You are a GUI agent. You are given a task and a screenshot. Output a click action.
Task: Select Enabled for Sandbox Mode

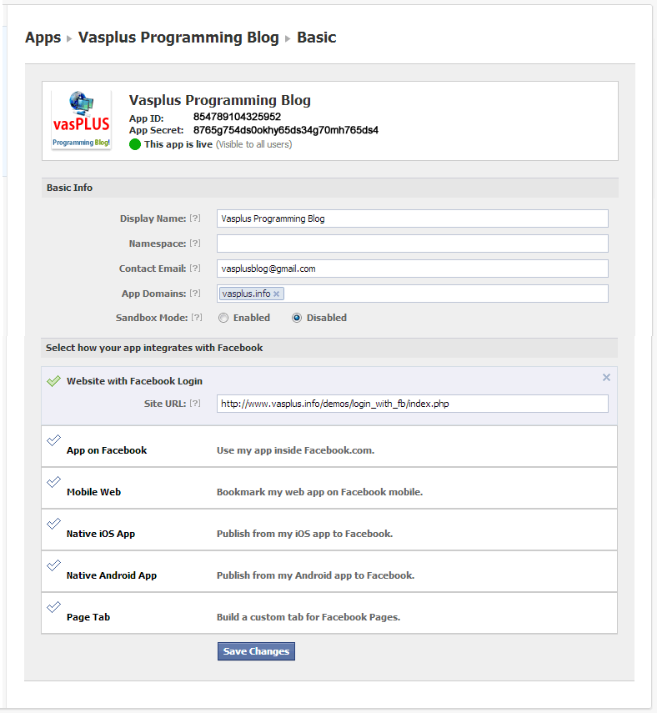[x=223, y=318]
